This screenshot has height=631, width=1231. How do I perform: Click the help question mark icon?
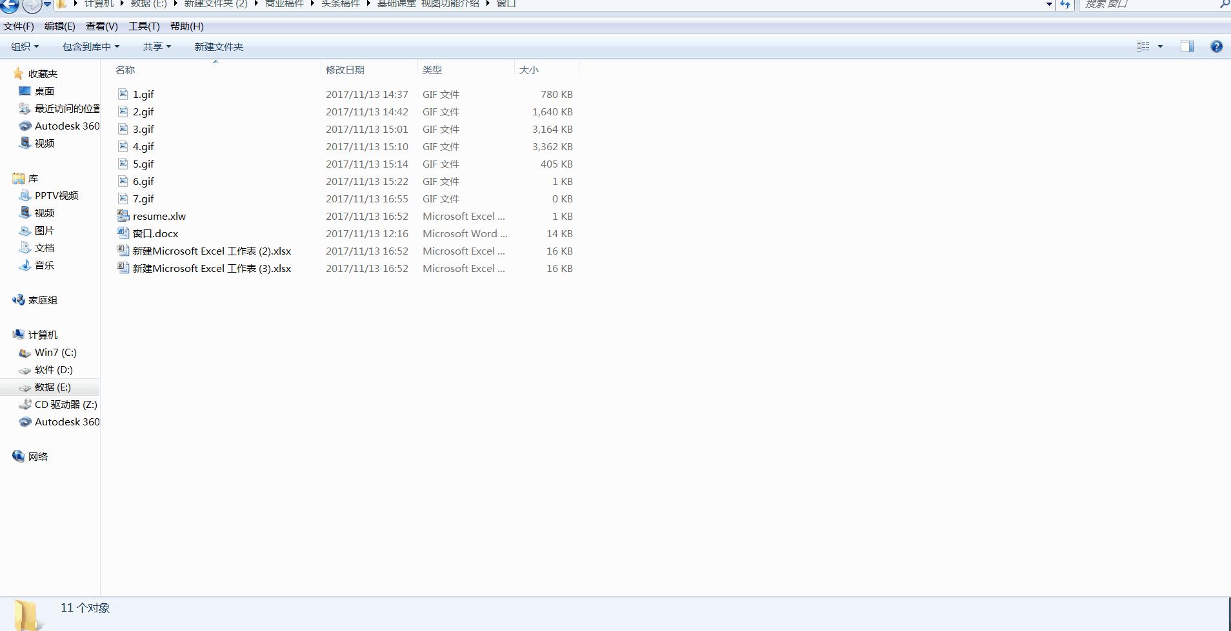click(1216, 46)
